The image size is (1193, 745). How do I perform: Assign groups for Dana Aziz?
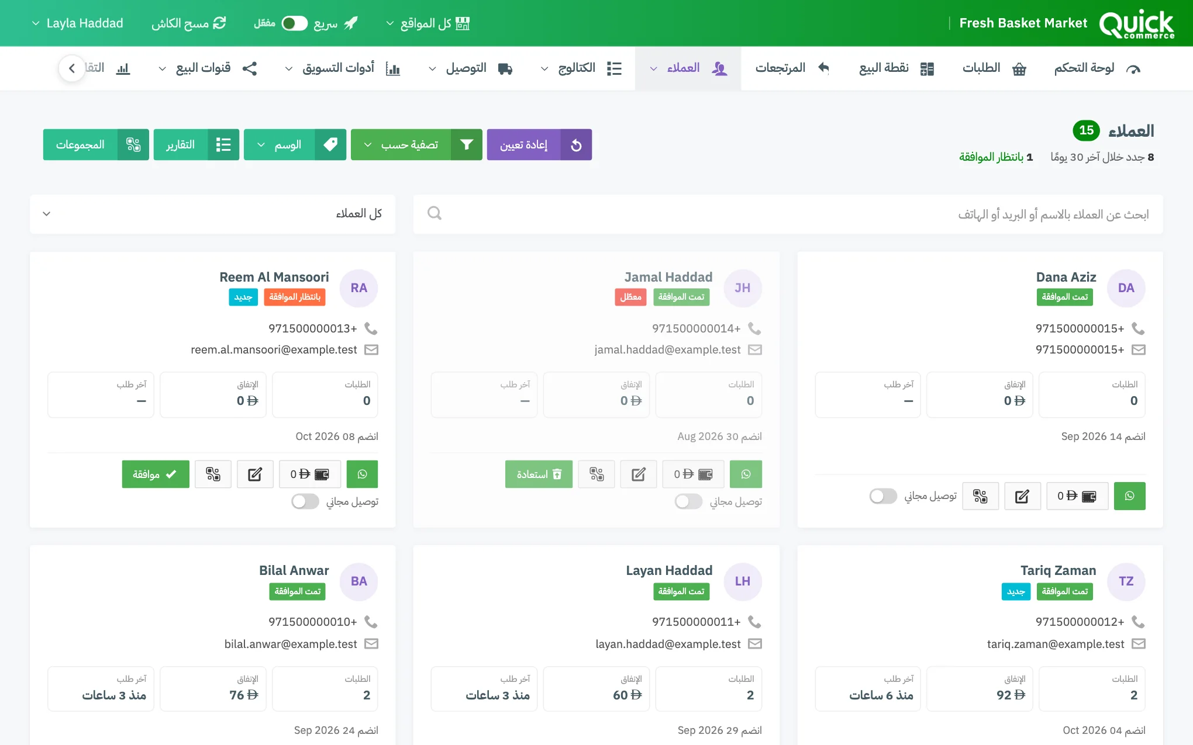pyautogui.click(x=981, y=496)
